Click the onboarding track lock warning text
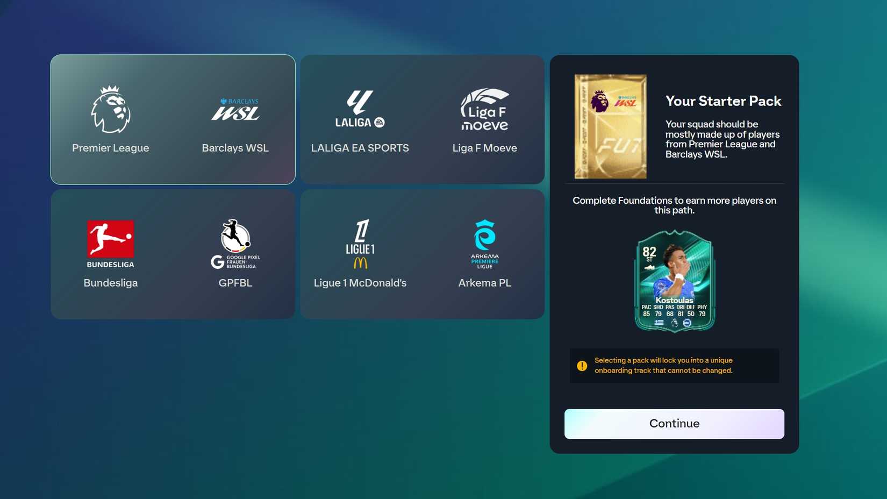 pos(663,366)
